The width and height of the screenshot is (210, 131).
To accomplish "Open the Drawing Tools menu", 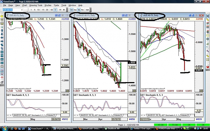I will point(36,5).
